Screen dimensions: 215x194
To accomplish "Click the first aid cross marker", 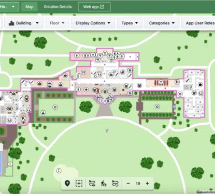I will (x=86, y=89).
